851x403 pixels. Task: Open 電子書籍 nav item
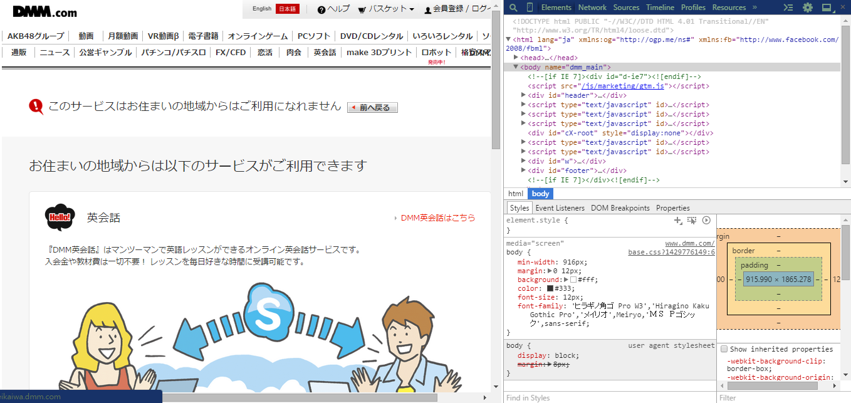[203, 36]
